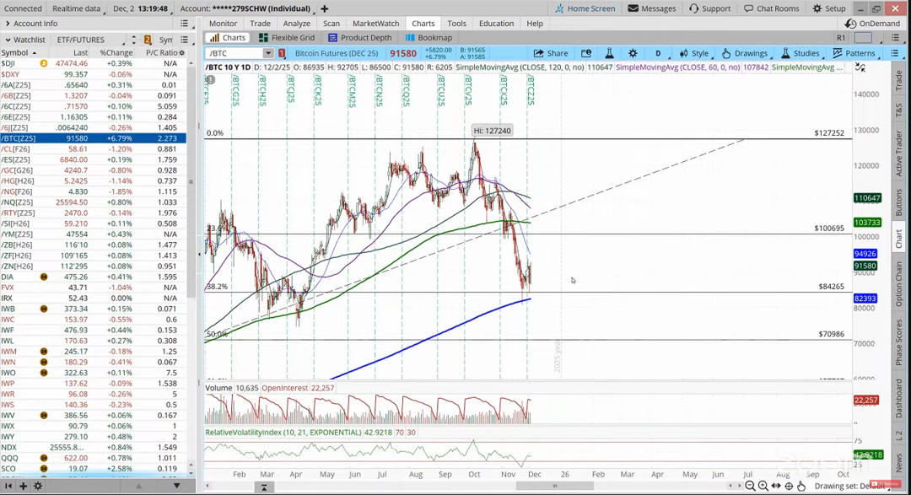This screenshot has width=911, height=495.
Task: Open Setup gear menu
Action: tap(829, 8)
